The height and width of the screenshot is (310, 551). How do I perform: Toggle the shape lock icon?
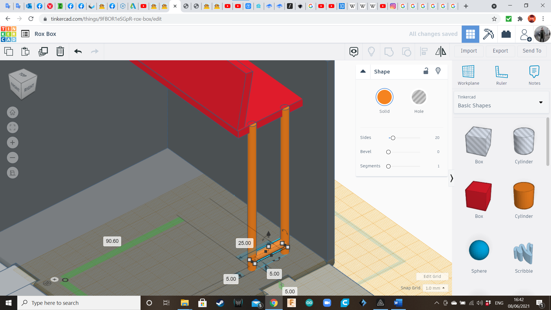426,71
